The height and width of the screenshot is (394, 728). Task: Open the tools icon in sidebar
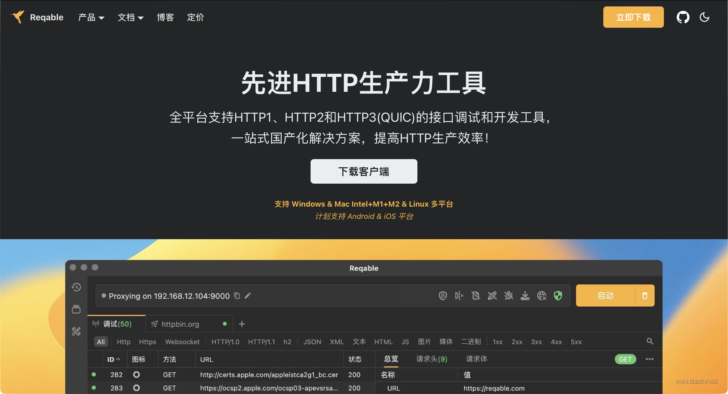[76, 331]
